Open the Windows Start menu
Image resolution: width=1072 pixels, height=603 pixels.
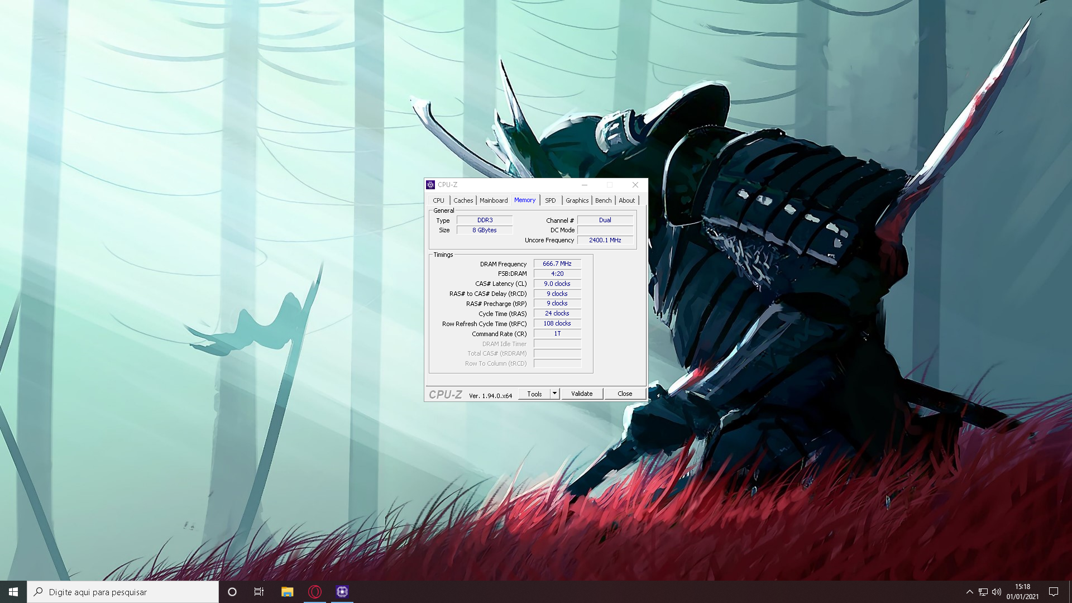[x=13, y=592]
